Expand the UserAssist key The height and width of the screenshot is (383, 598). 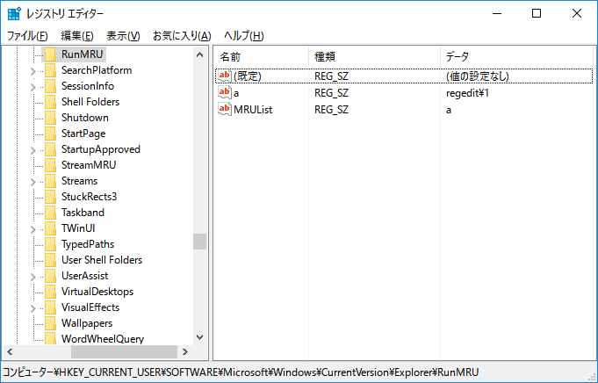pyautogui.click(x=32, y=277)
